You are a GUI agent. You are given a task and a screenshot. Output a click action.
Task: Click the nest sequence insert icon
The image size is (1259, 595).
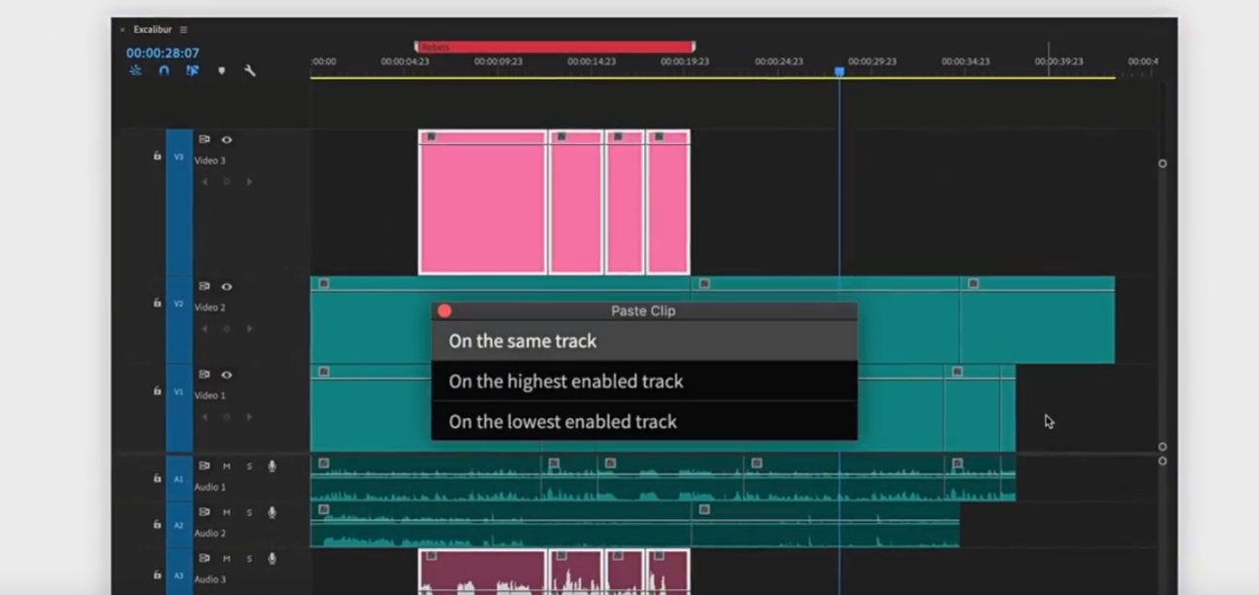tap(135, 71)
